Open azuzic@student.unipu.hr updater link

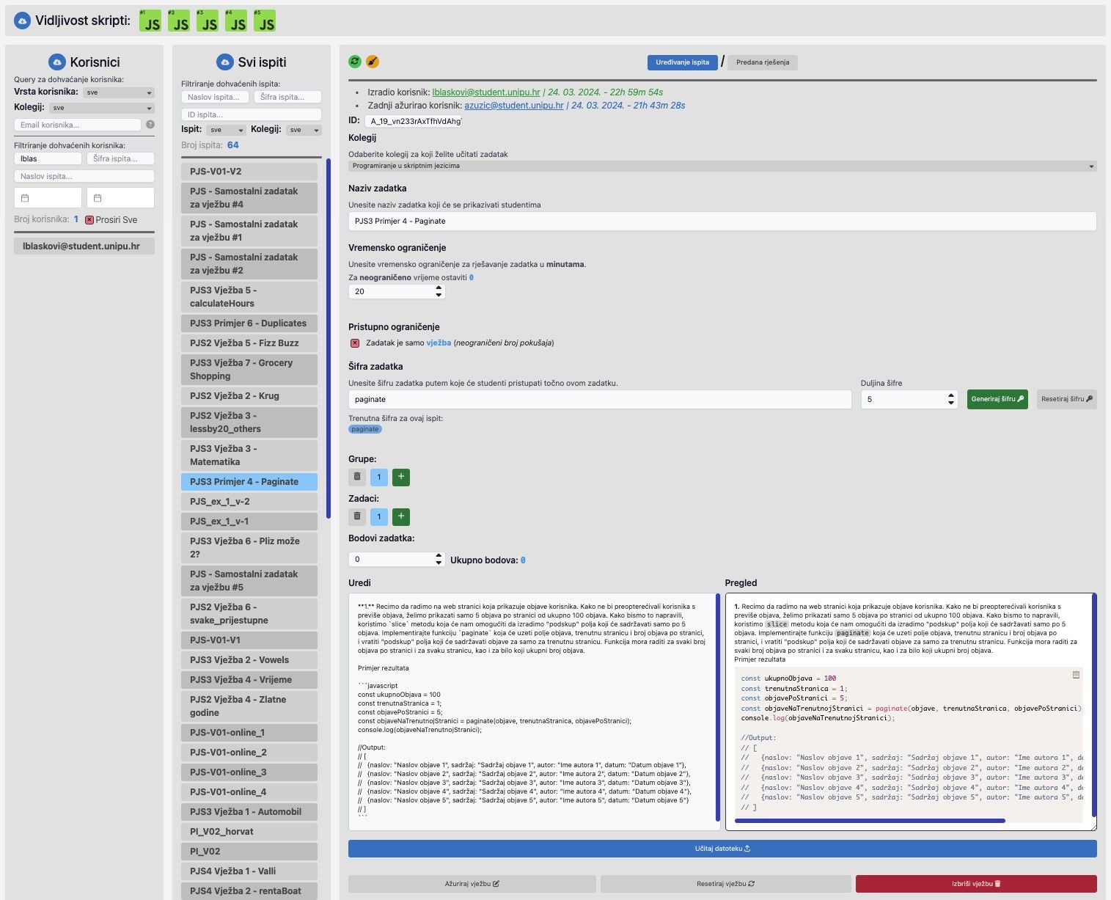[514, 106]
